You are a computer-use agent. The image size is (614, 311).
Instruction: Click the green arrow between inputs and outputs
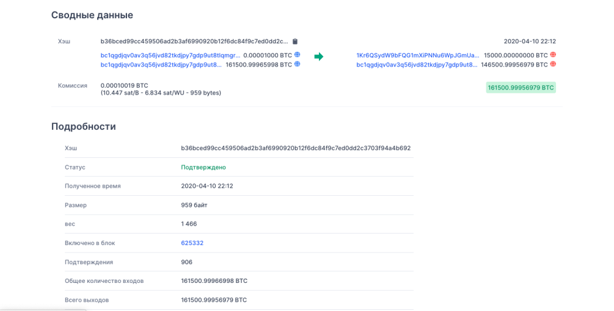click(319, 57)
